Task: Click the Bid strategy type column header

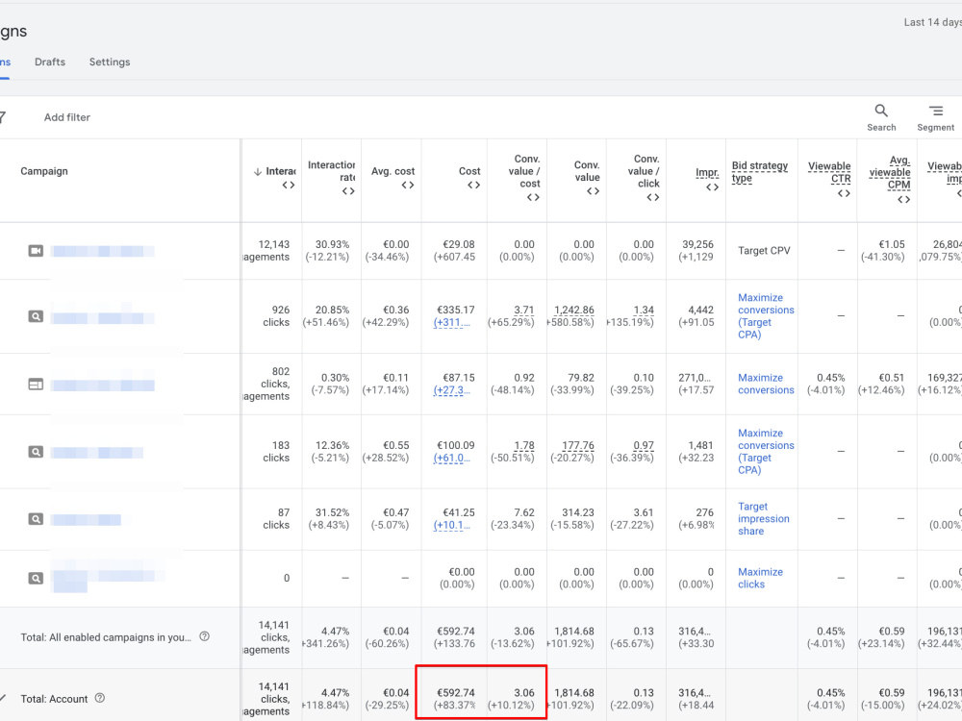Action: coord(760,172)
